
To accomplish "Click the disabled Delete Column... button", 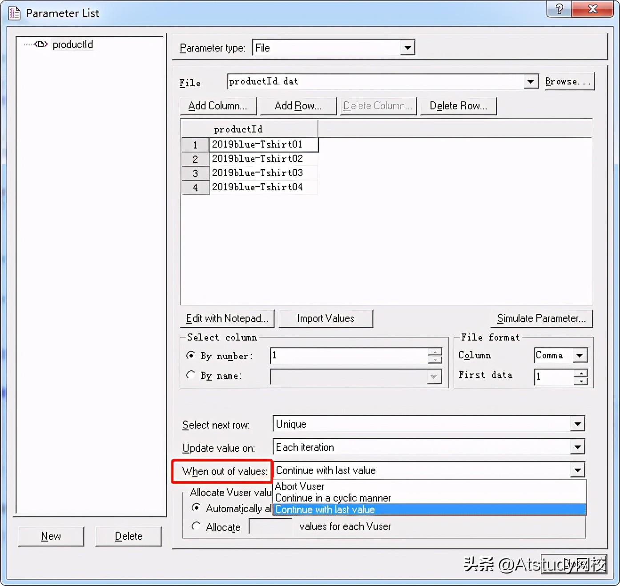I will click(378, 106).
